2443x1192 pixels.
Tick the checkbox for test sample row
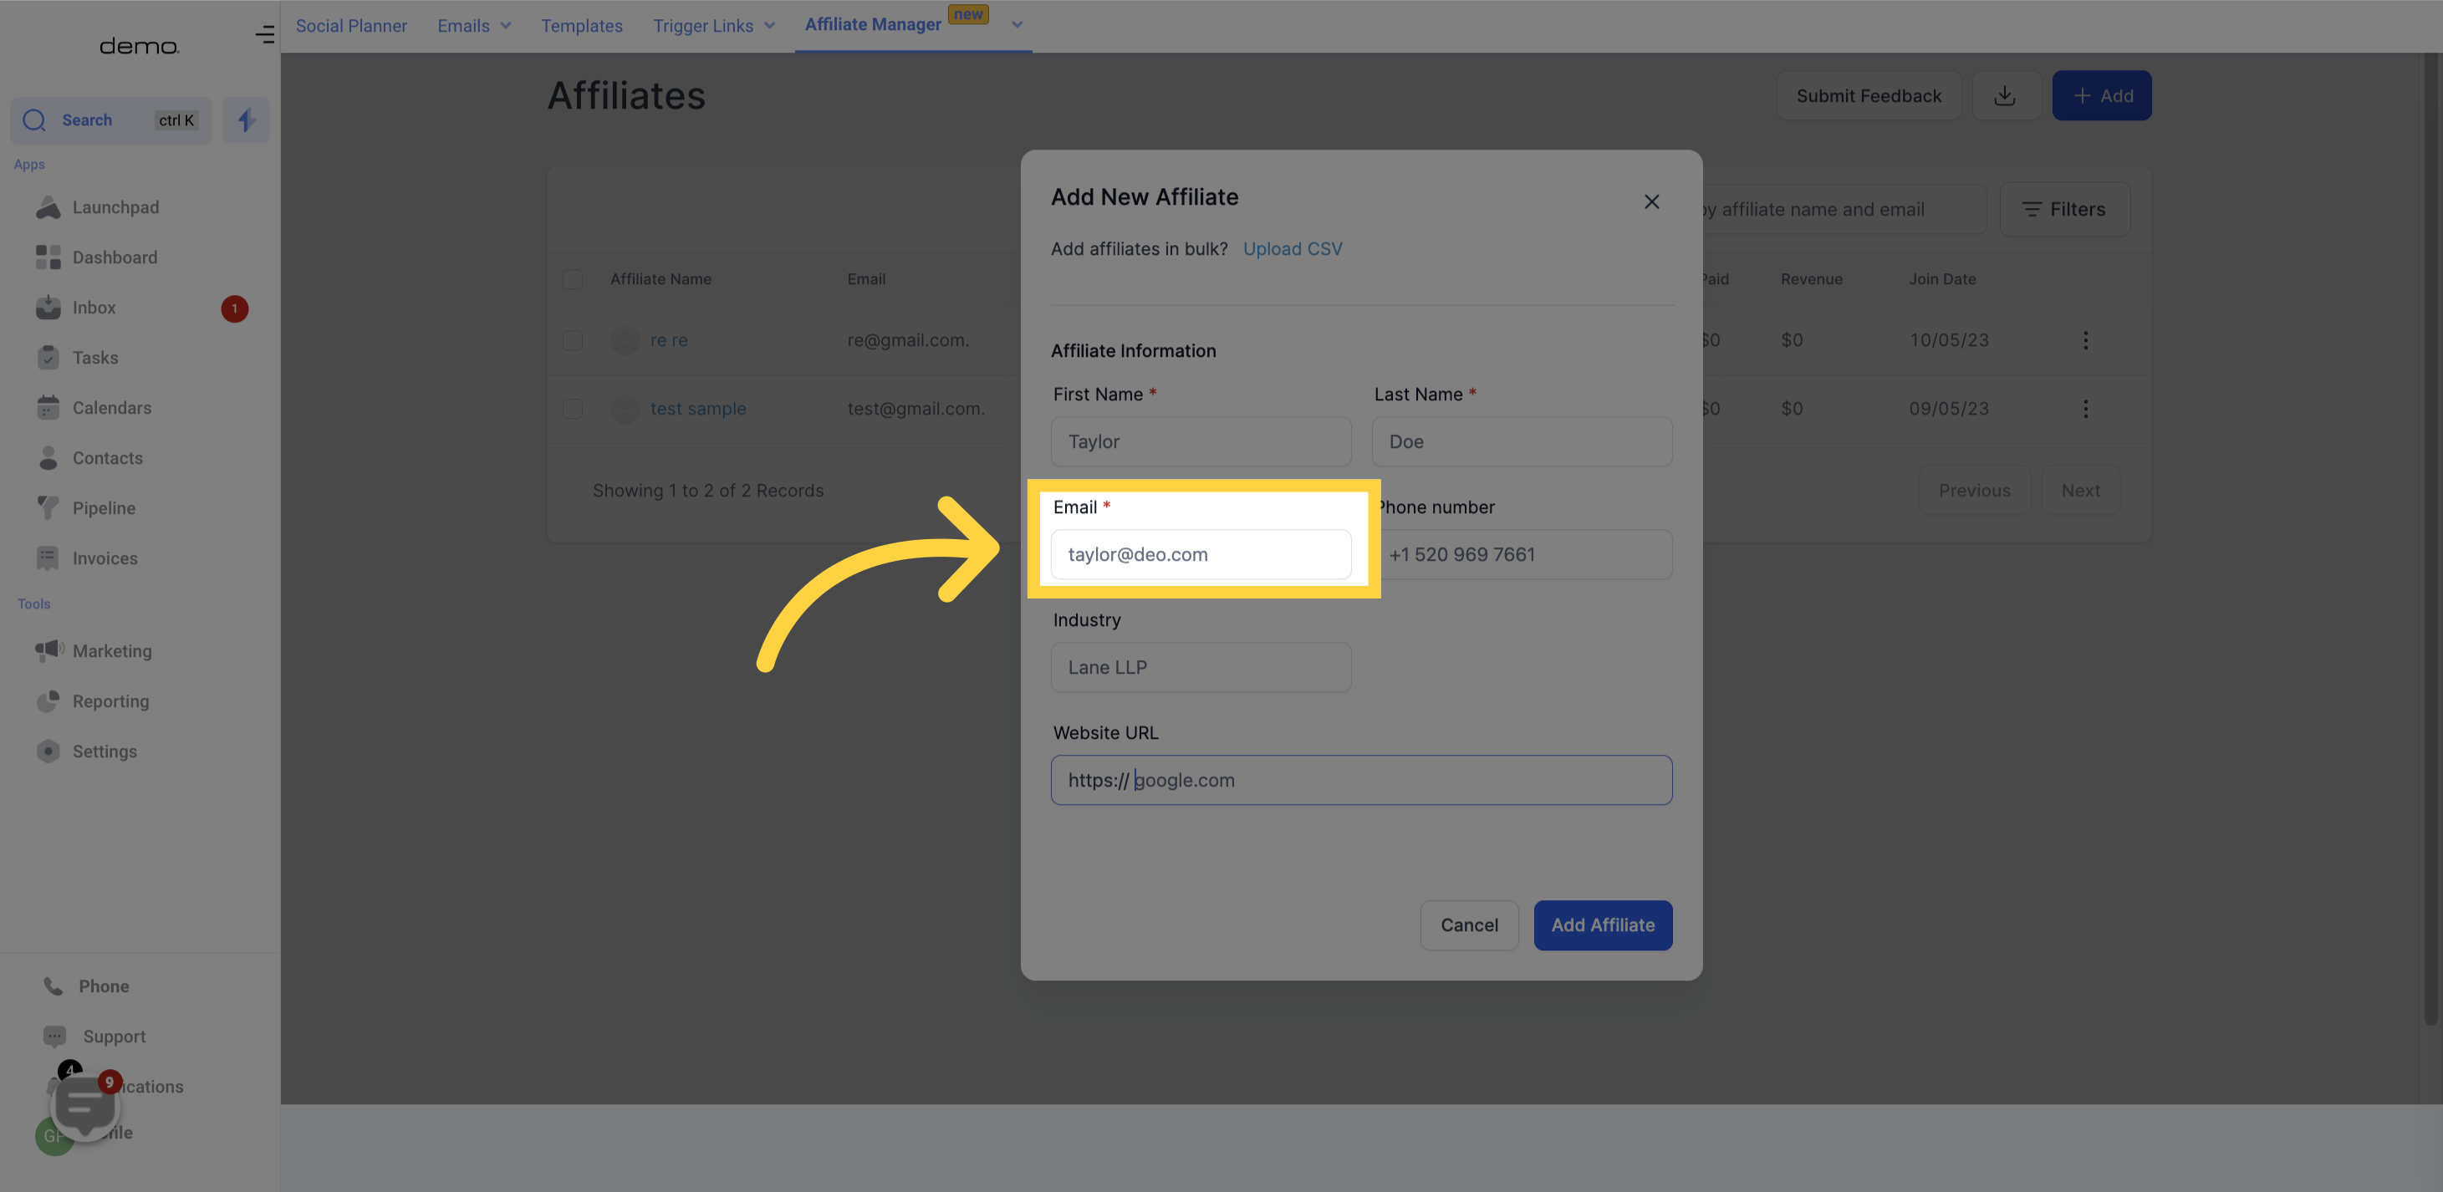tap(572, 409)
